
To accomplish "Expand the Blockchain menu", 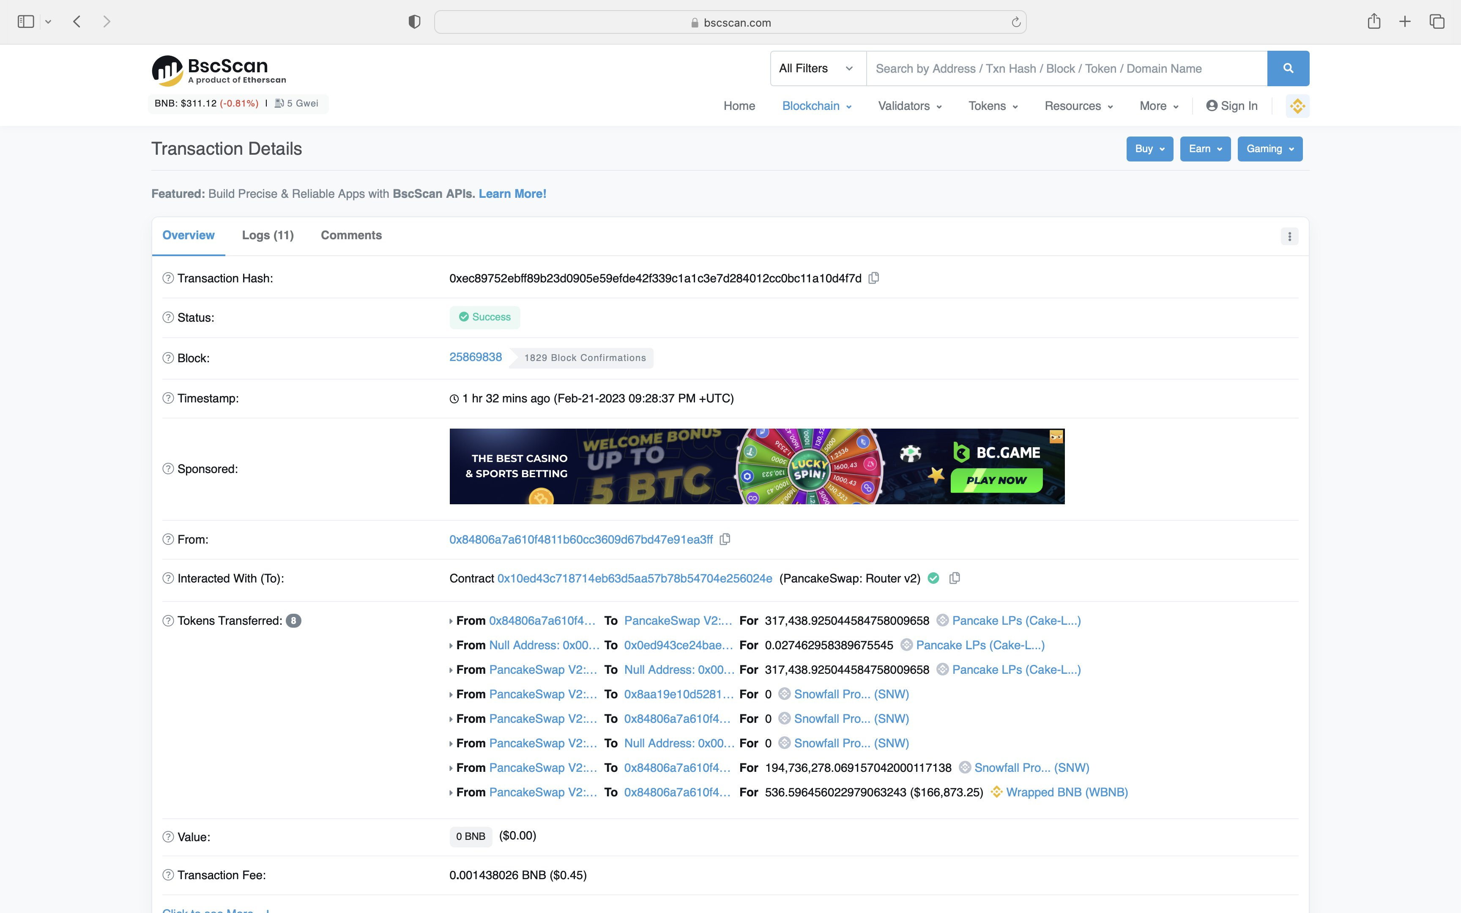I will pyautogui.click(x=816, y=106).
